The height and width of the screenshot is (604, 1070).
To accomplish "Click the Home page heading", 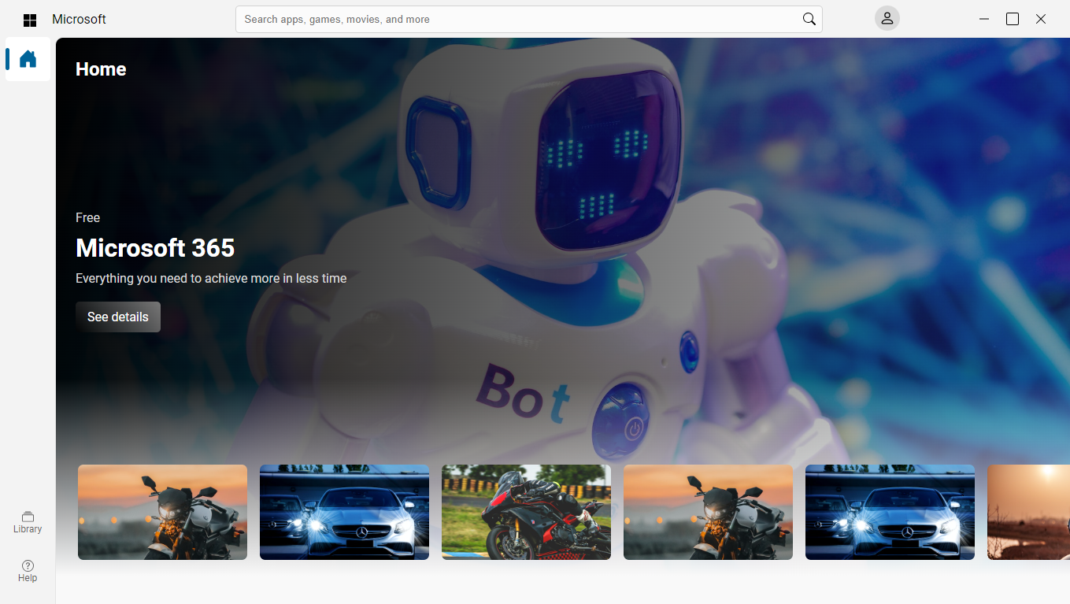I will pyautogui.click(x=101, y=69).
